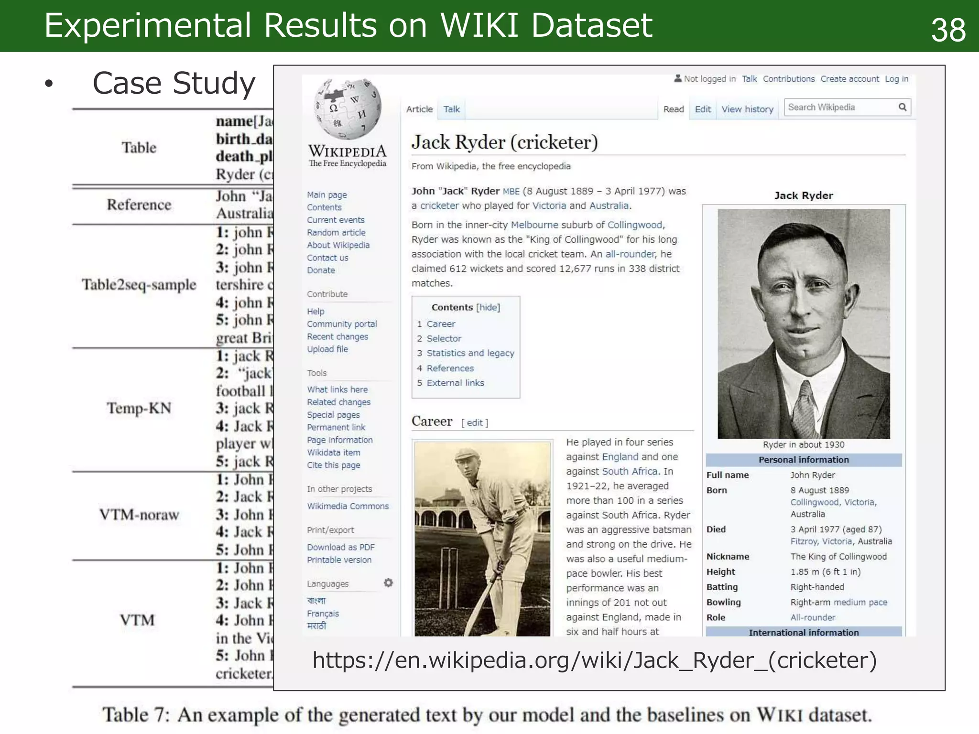The height and width of the screenshot is (734, 979).
Task: Click Download as PDF
Action: (x=341, y=547)
